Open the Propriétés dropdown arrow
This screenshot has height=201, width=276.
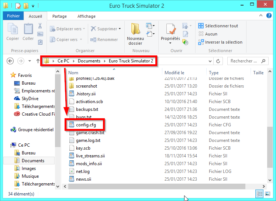coord(170,43)
